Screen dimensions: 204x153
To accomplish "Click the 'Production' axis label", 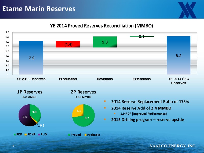I will point(68,79).
